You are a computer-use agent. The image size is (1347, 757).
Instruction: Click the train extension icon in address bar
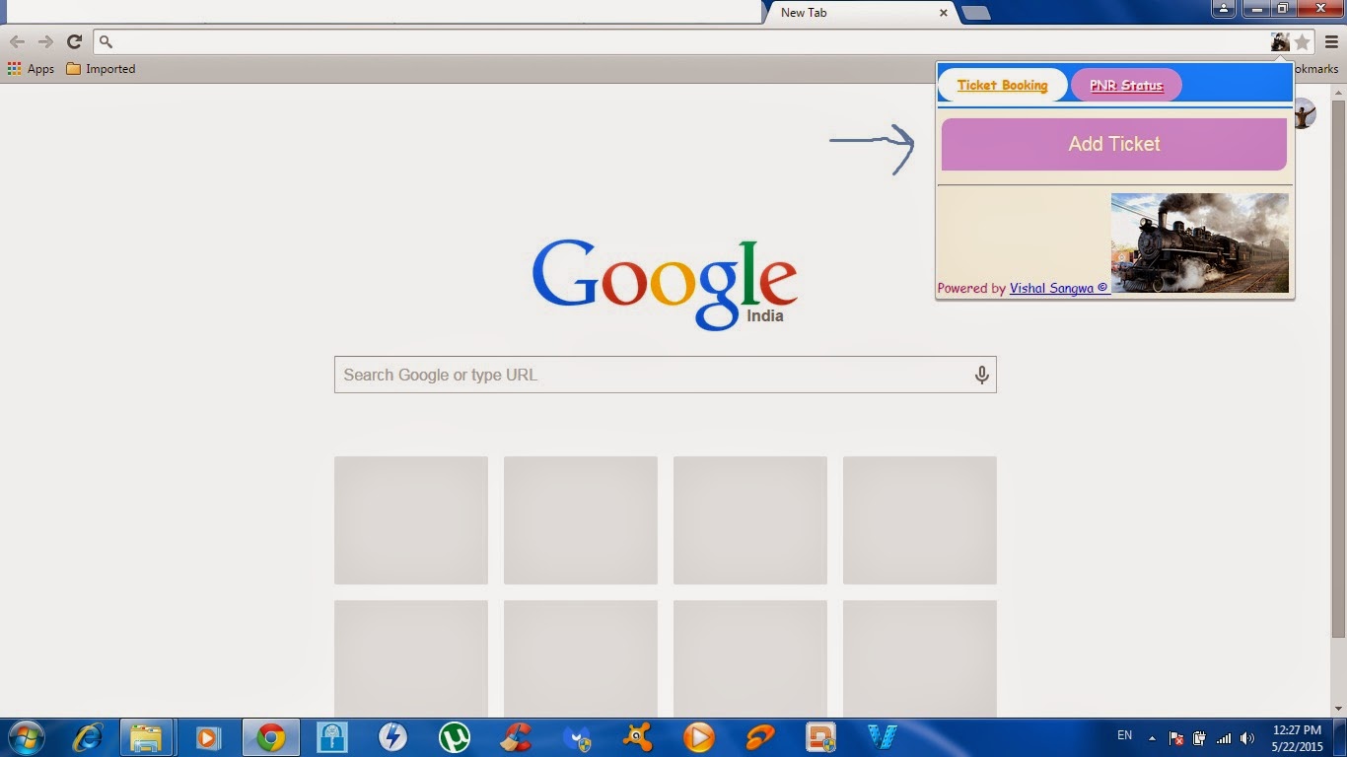pos(1280,41)
